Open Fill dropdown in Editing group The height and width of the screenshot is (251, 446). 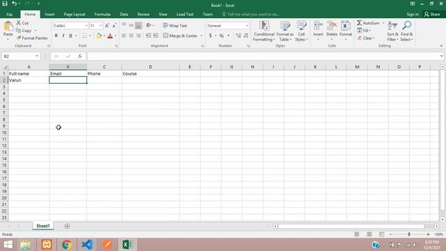(x=364, y=31)
